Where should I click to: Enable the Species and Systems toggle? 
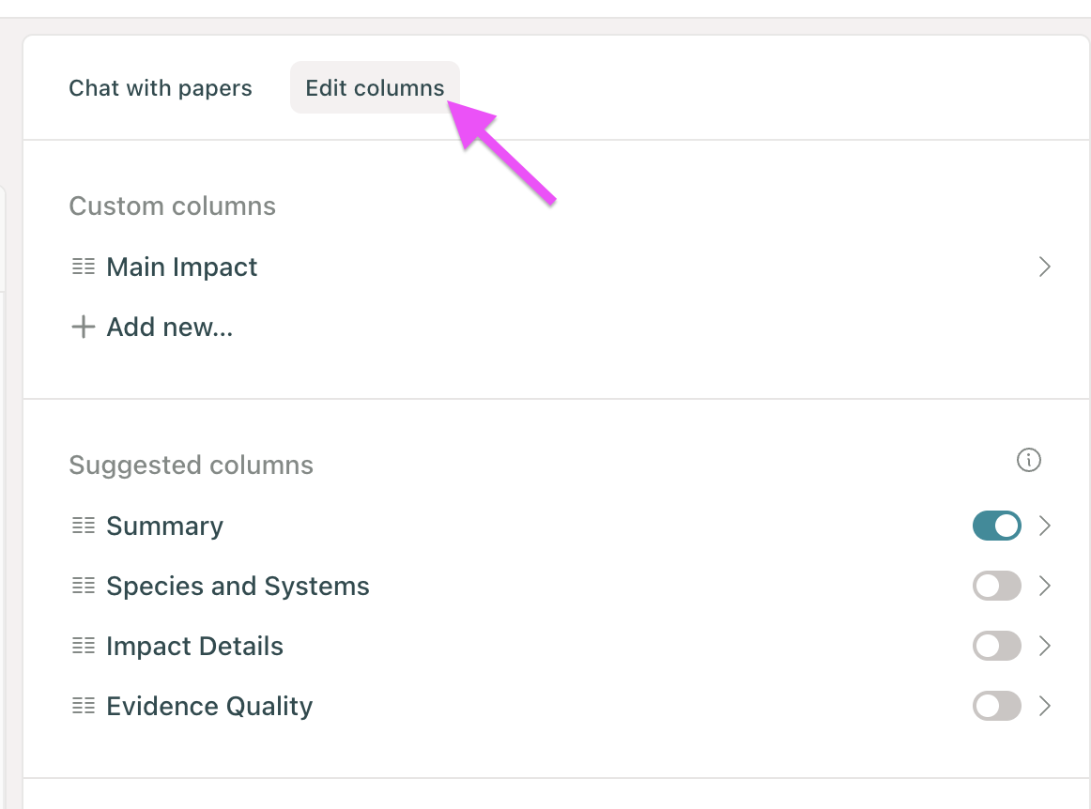(996, 587)
